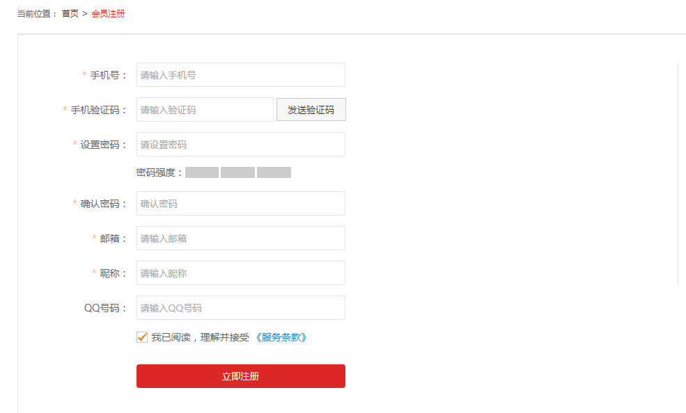Click the leftmost 密码强度 strength bar
The height and width of the screenshot is (413, 686).
click(202, 172)
